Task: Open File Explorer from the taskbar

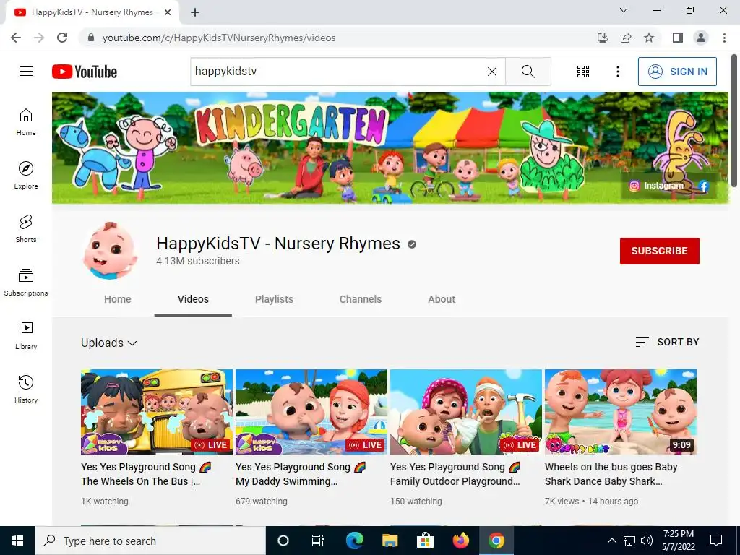Action: tap(390, 541)
